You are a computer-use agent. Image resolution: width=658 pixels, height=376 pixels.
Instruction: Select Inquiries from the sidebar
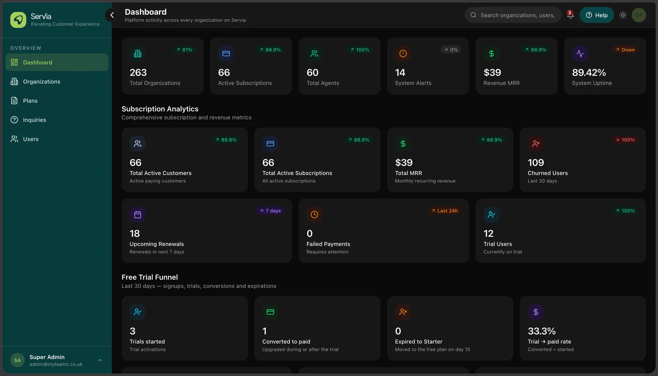[x=57, y=120]
